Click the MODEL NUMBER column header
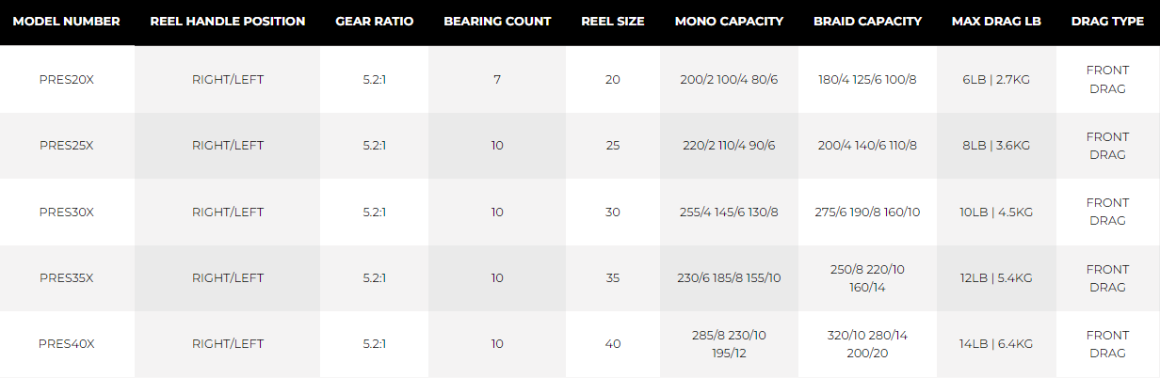Image resolution: width=1160 pixels, height=378 pixels. 67,22
